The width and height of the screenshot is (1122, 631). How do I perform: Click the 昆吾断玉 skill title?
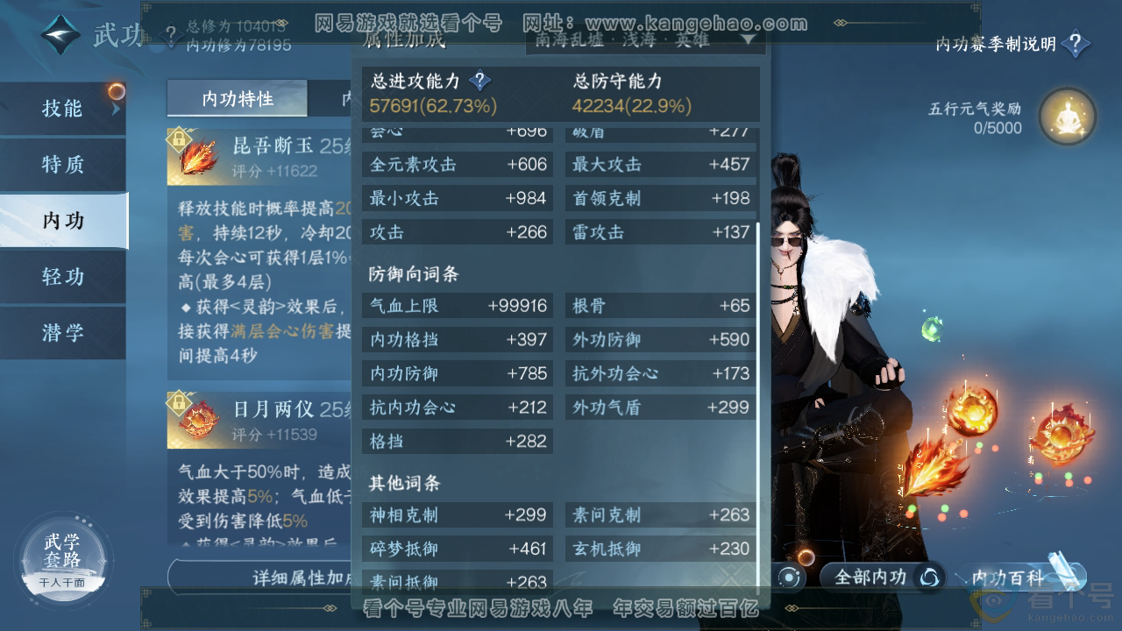274,145
